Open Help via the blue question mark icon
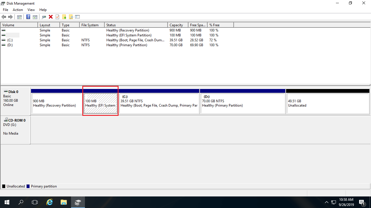The image size is (371, 208). pyautogui.click(x=28, y=17)
